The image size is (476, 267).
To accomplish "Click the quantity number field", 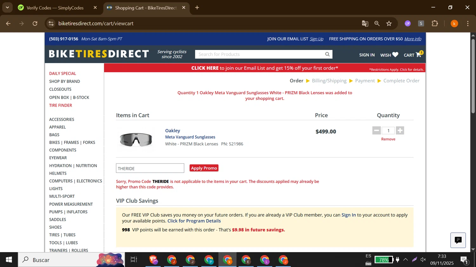I will pyautogui.click(x=388, y=130).
